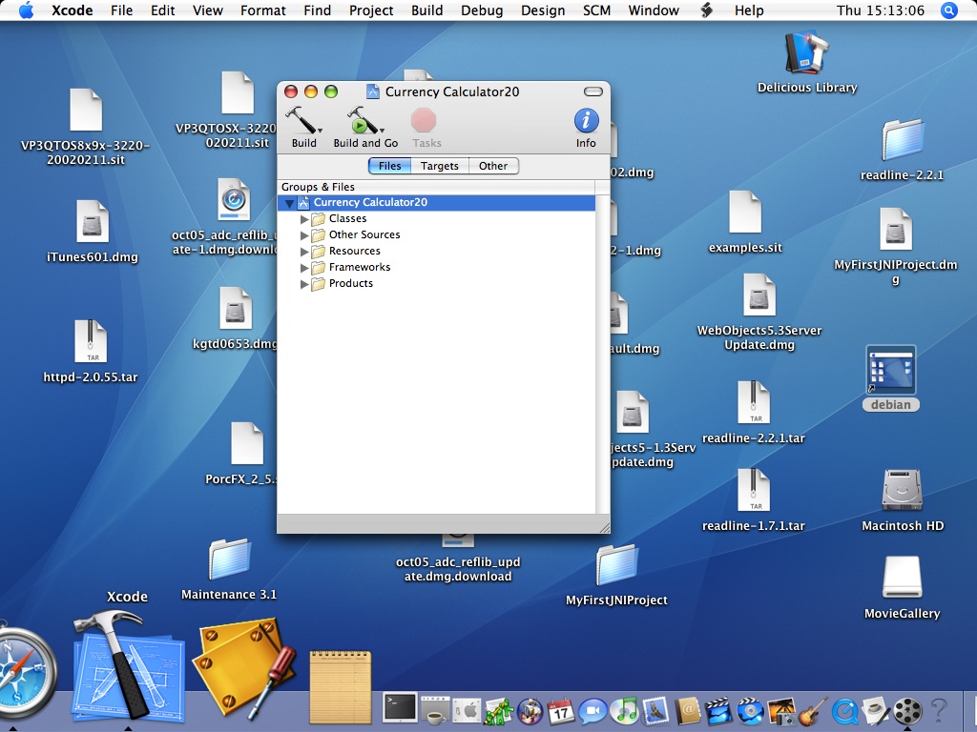Click the yellow notepad icon in the Dock
The width and height of the screenshot is (977, 732).
(x=341, y=688)
